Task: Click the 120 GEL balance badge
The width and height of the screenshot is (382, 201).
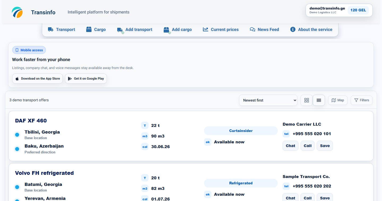Action: click(x=358, y=10)
